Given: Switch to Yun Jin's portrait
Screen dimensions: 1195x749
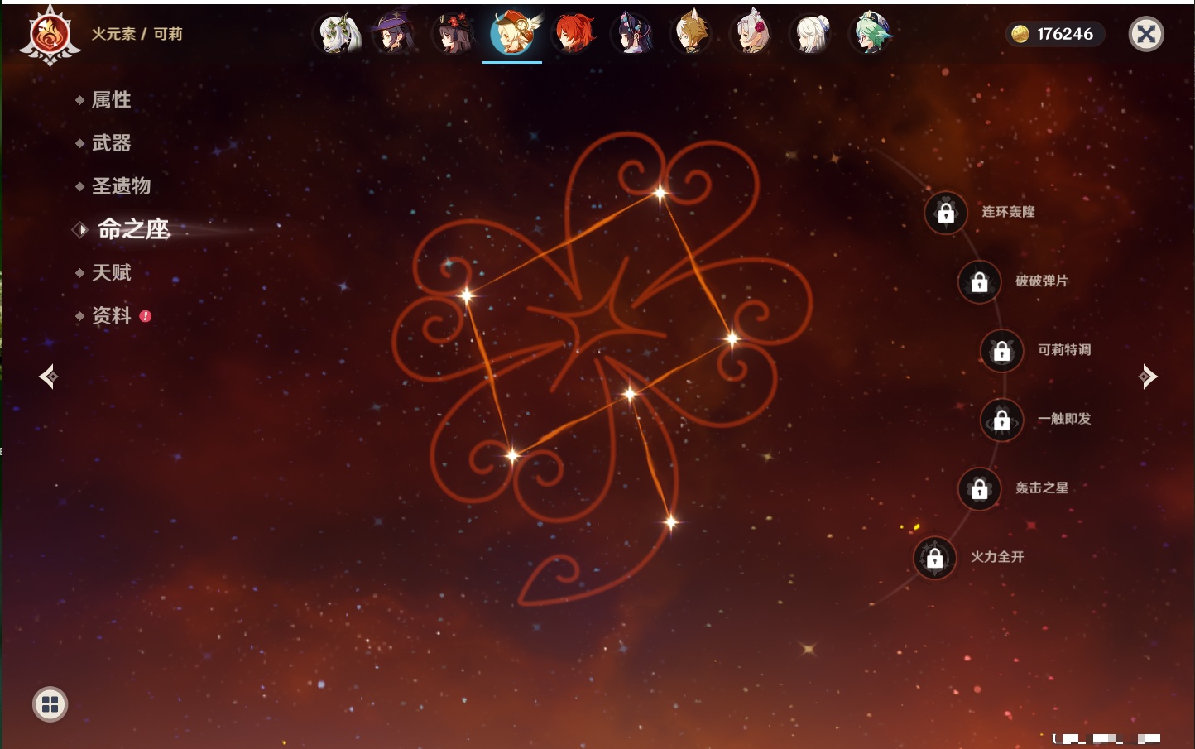Looking at the screenshot, I should [x=632, y=35].
